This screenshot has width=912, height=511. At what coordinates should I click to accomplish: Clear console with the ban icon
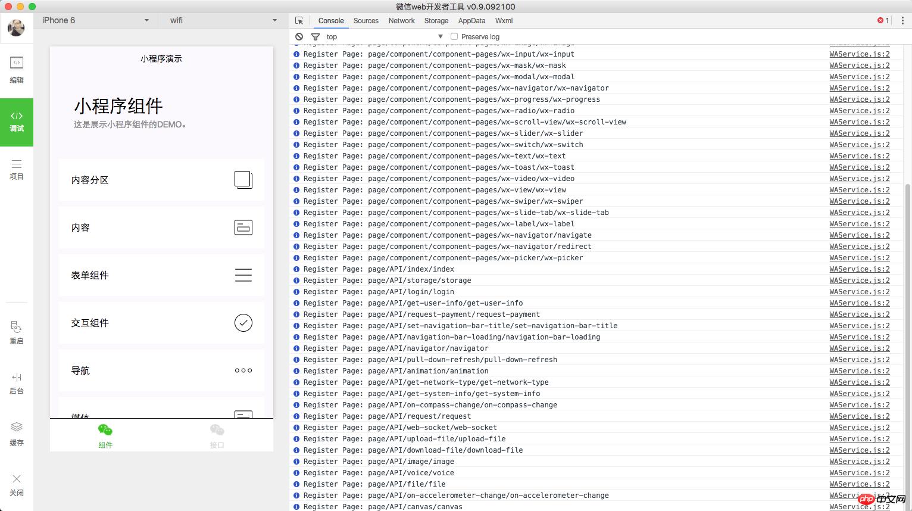(x=299, y=36)
